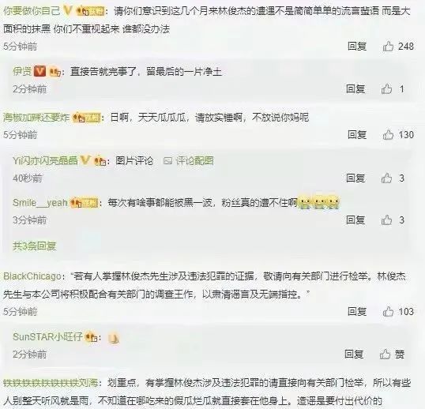Reply to Smile__yeah's comment

tap(355, 220)
